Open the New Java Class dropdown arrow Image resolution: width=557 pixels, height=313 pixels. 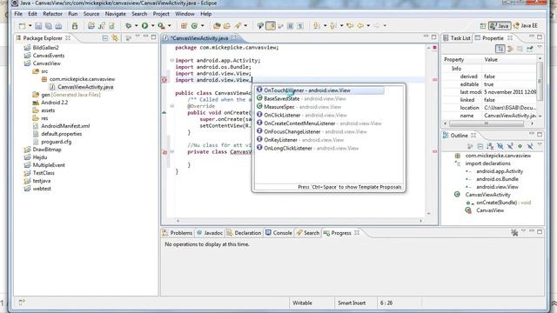[203, 25]
